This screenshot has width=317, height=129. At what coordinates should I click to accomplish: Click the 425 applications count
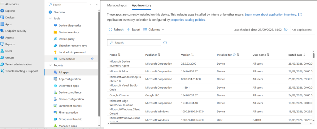coord(302,30)
